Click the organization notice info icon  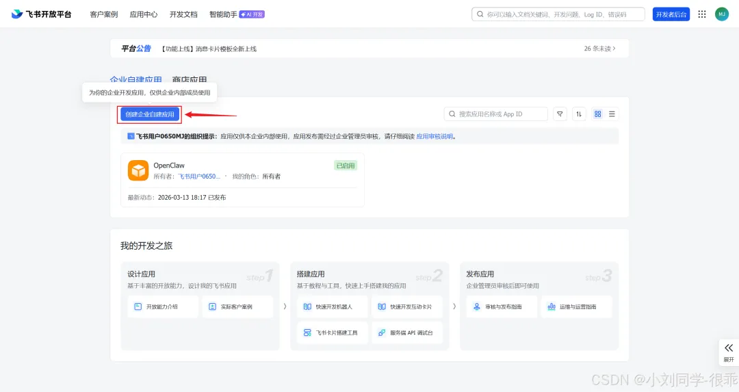pyautogui.click(x=131, y=137)
